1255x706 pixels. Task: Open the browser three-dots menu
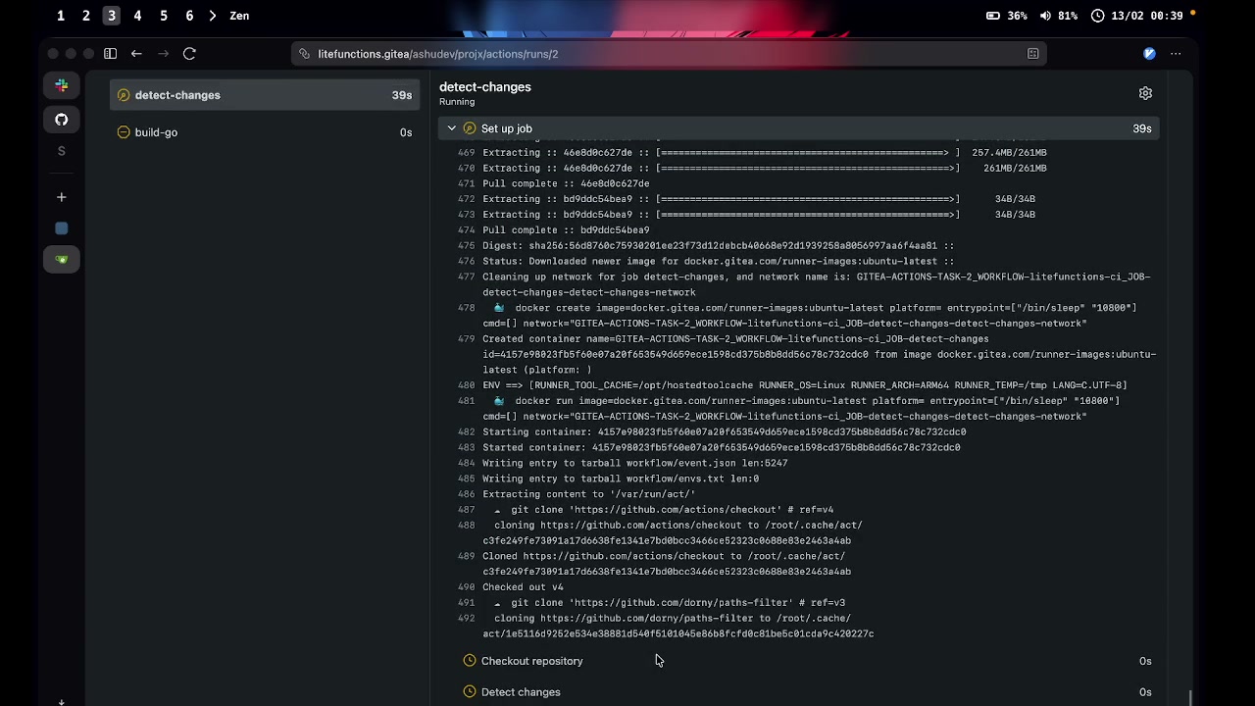1176,54
